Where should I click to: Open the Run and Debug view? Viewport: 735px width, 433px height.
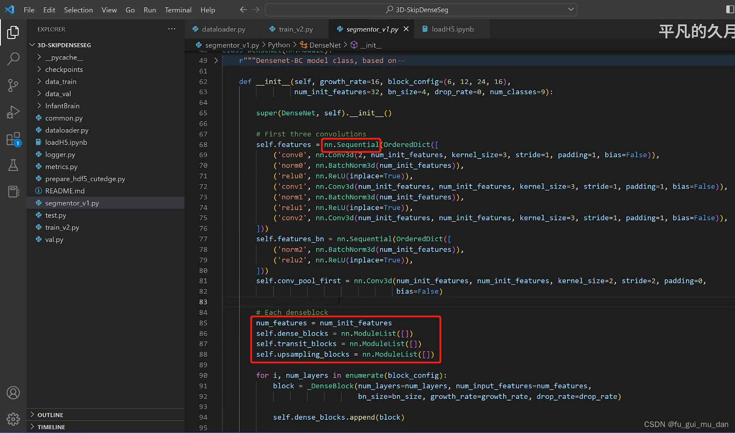click(13, 112)
